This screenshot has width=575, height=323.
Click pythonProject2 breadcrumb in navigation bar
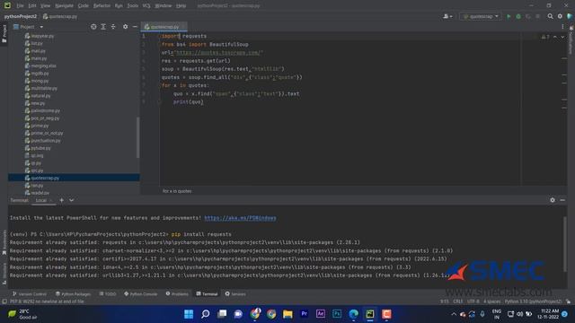click(x=21, y=16)
